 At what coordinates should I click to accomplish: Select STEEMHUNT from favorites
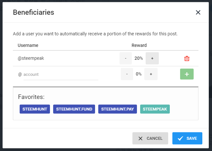tap(35, 109)
